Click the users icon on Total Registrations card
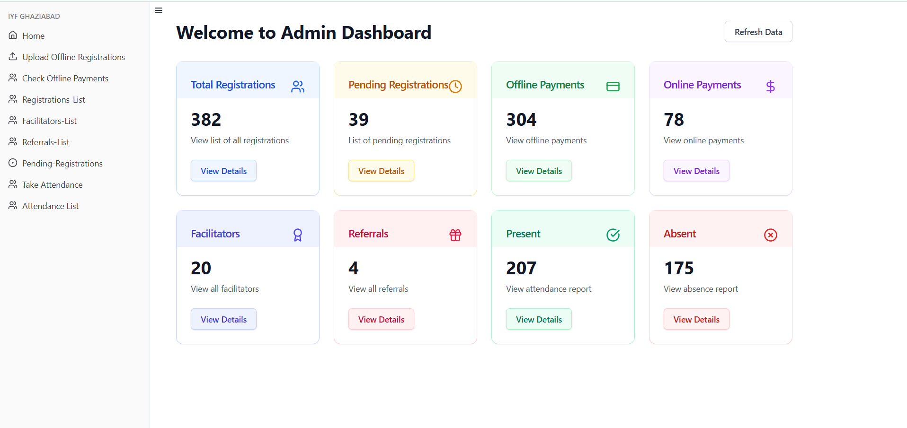The height and width of the screenshot is (428, 907). pos(298,86)
